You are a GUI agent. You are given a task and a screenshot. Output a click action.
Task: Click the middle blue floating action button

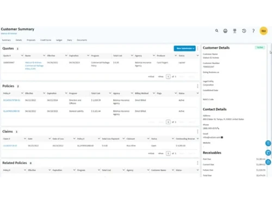tap(268, 153)
